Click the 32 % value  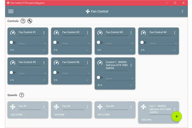[100, 85]
